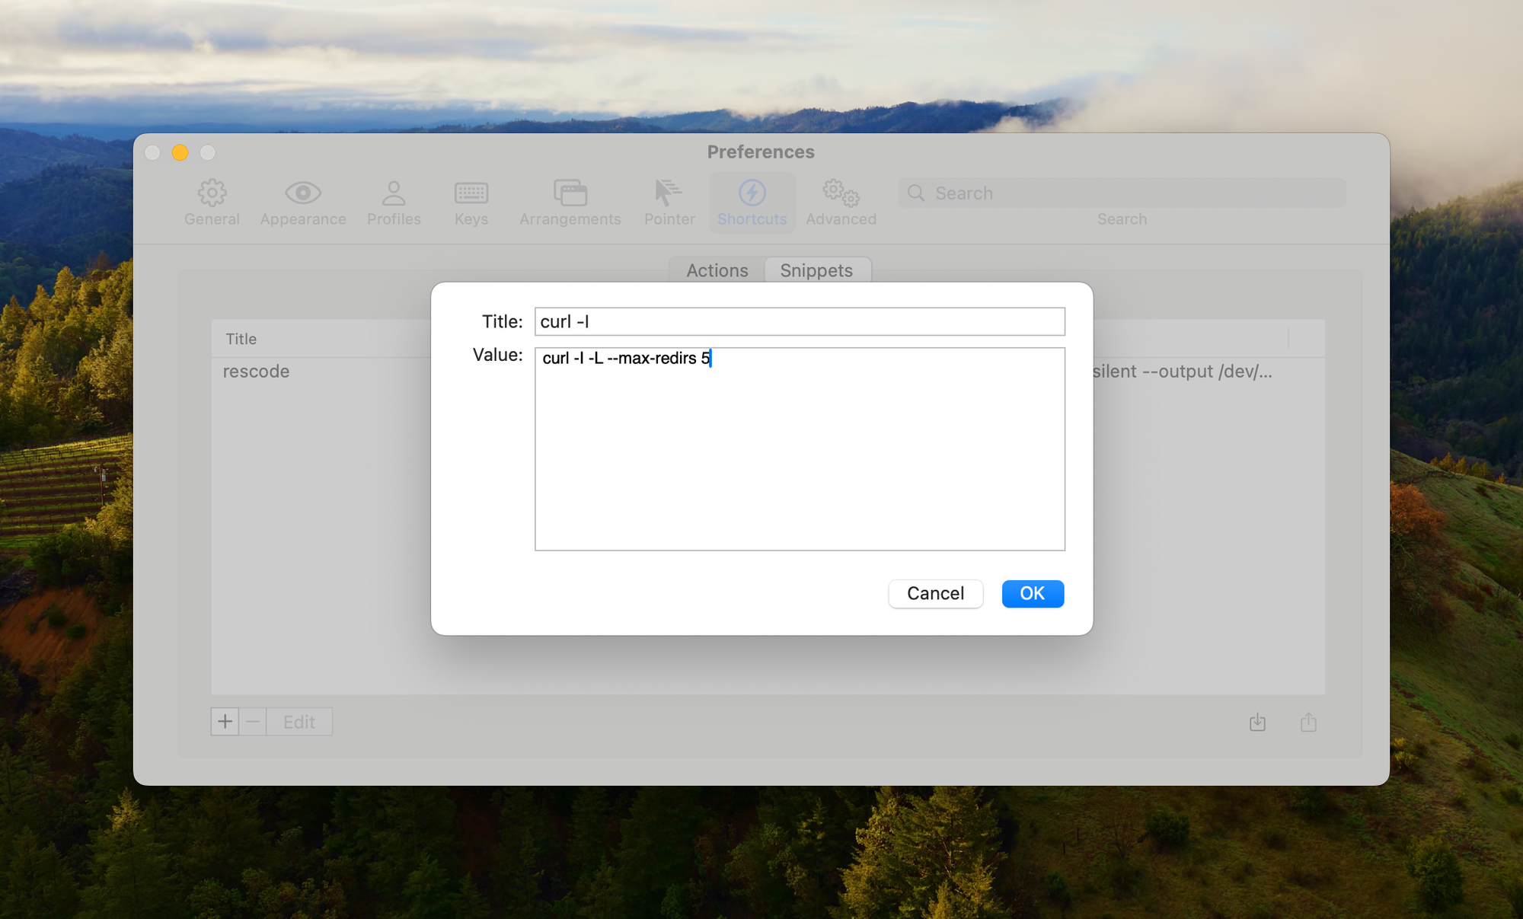Click the Search preferences icon

(919, 191)
